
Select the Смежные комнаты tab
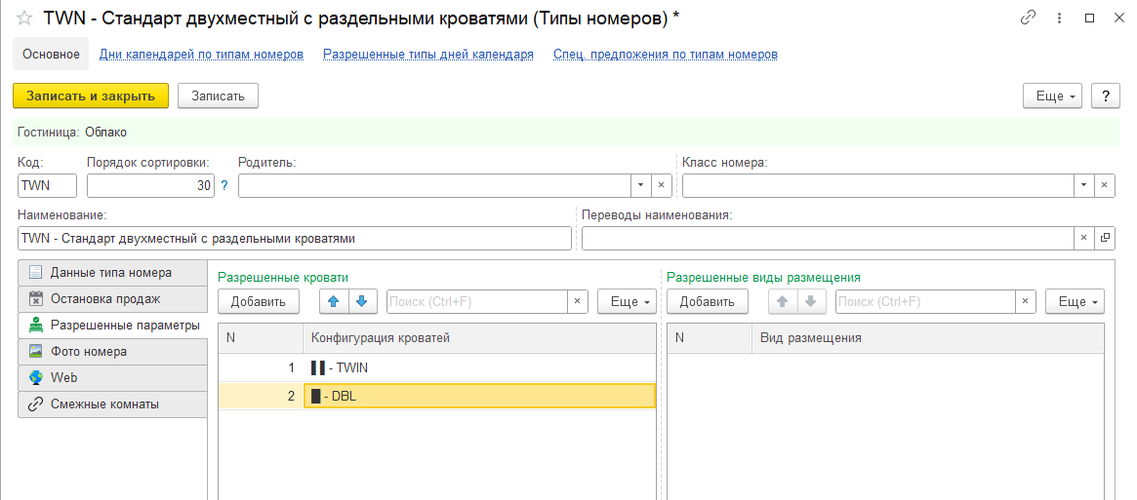(104, 404)
